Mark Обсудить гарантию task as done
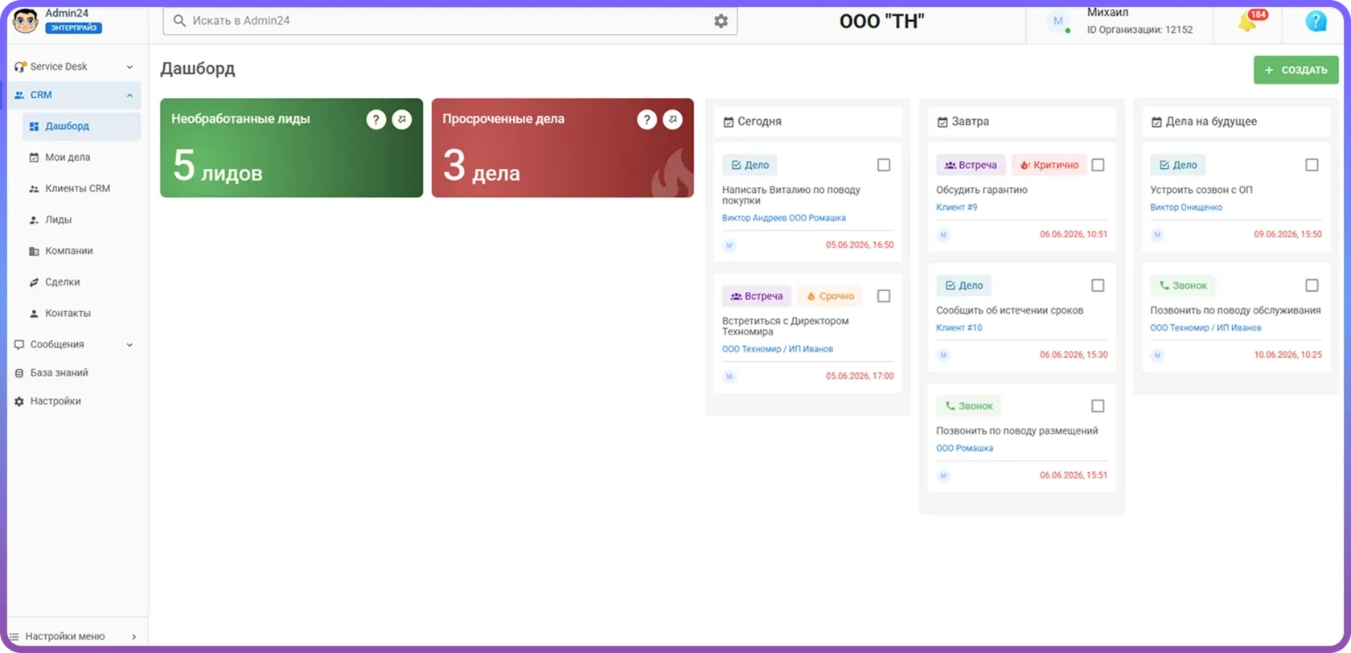The height and width of the screenshot is (653, 1351). [1098, 165]
